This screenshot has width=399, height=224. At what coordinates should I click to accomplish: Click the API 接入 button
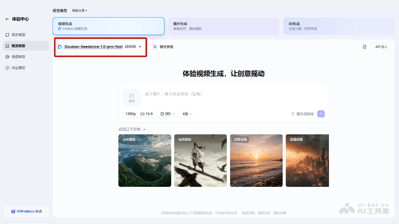(x=381, y=47)
